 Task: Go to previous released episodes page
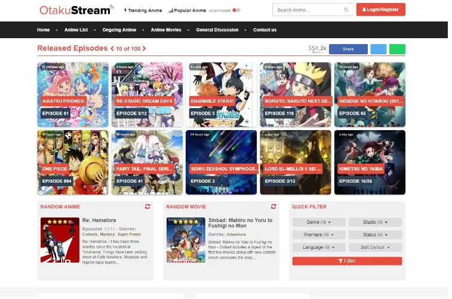112,49
